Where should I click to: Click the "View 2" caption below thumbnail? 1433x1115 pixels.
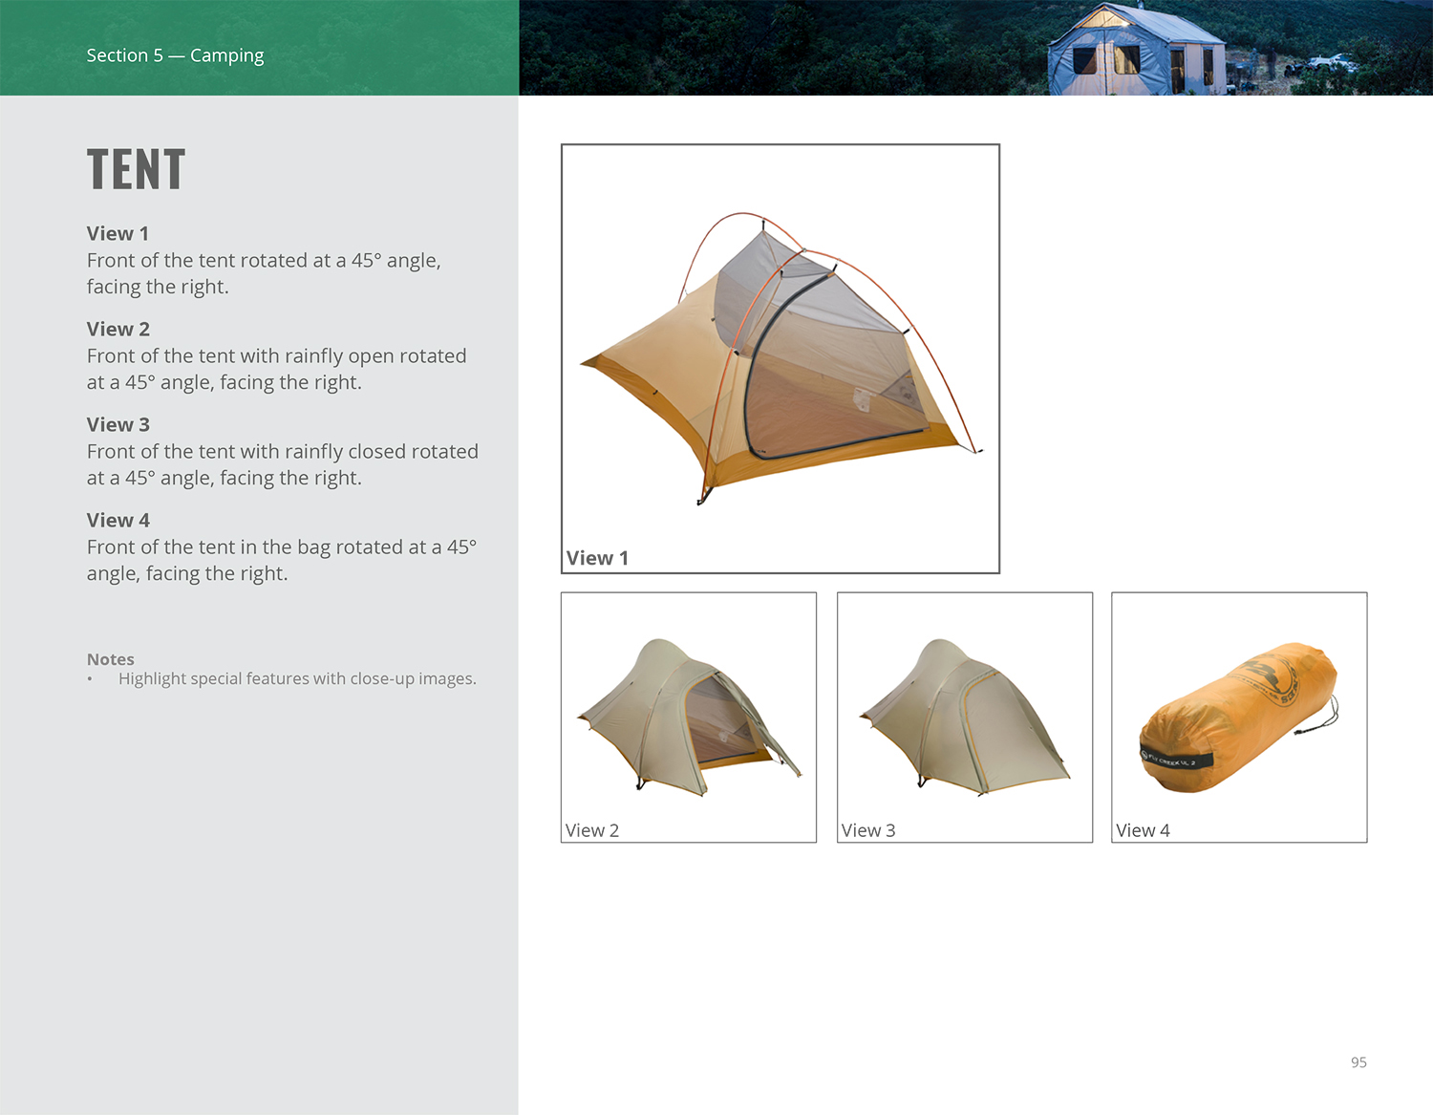point(591,830)
